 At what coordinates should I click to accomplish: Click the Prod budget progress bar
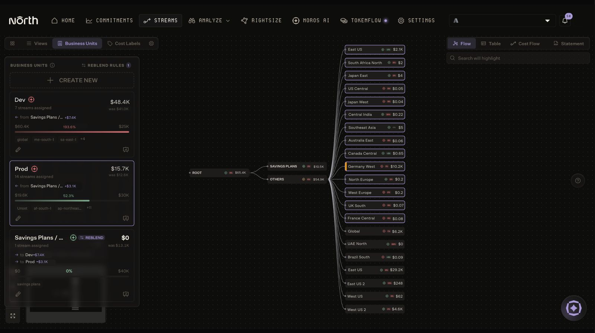click(x=72, y=201)
